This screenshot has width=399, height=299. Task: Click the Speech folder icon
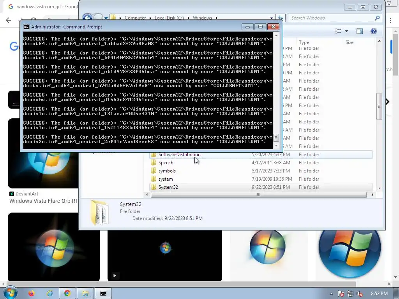pos(154,162)
